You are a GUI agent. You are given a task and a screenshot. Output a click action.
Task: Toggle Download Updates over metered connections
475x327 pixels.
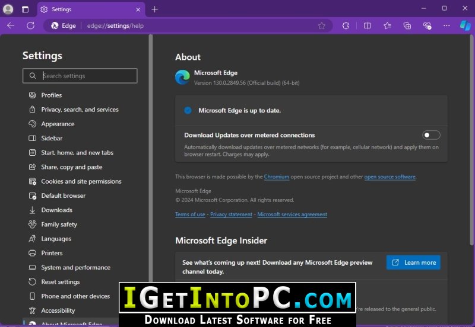pyautogui.click(x=431, y=135)
